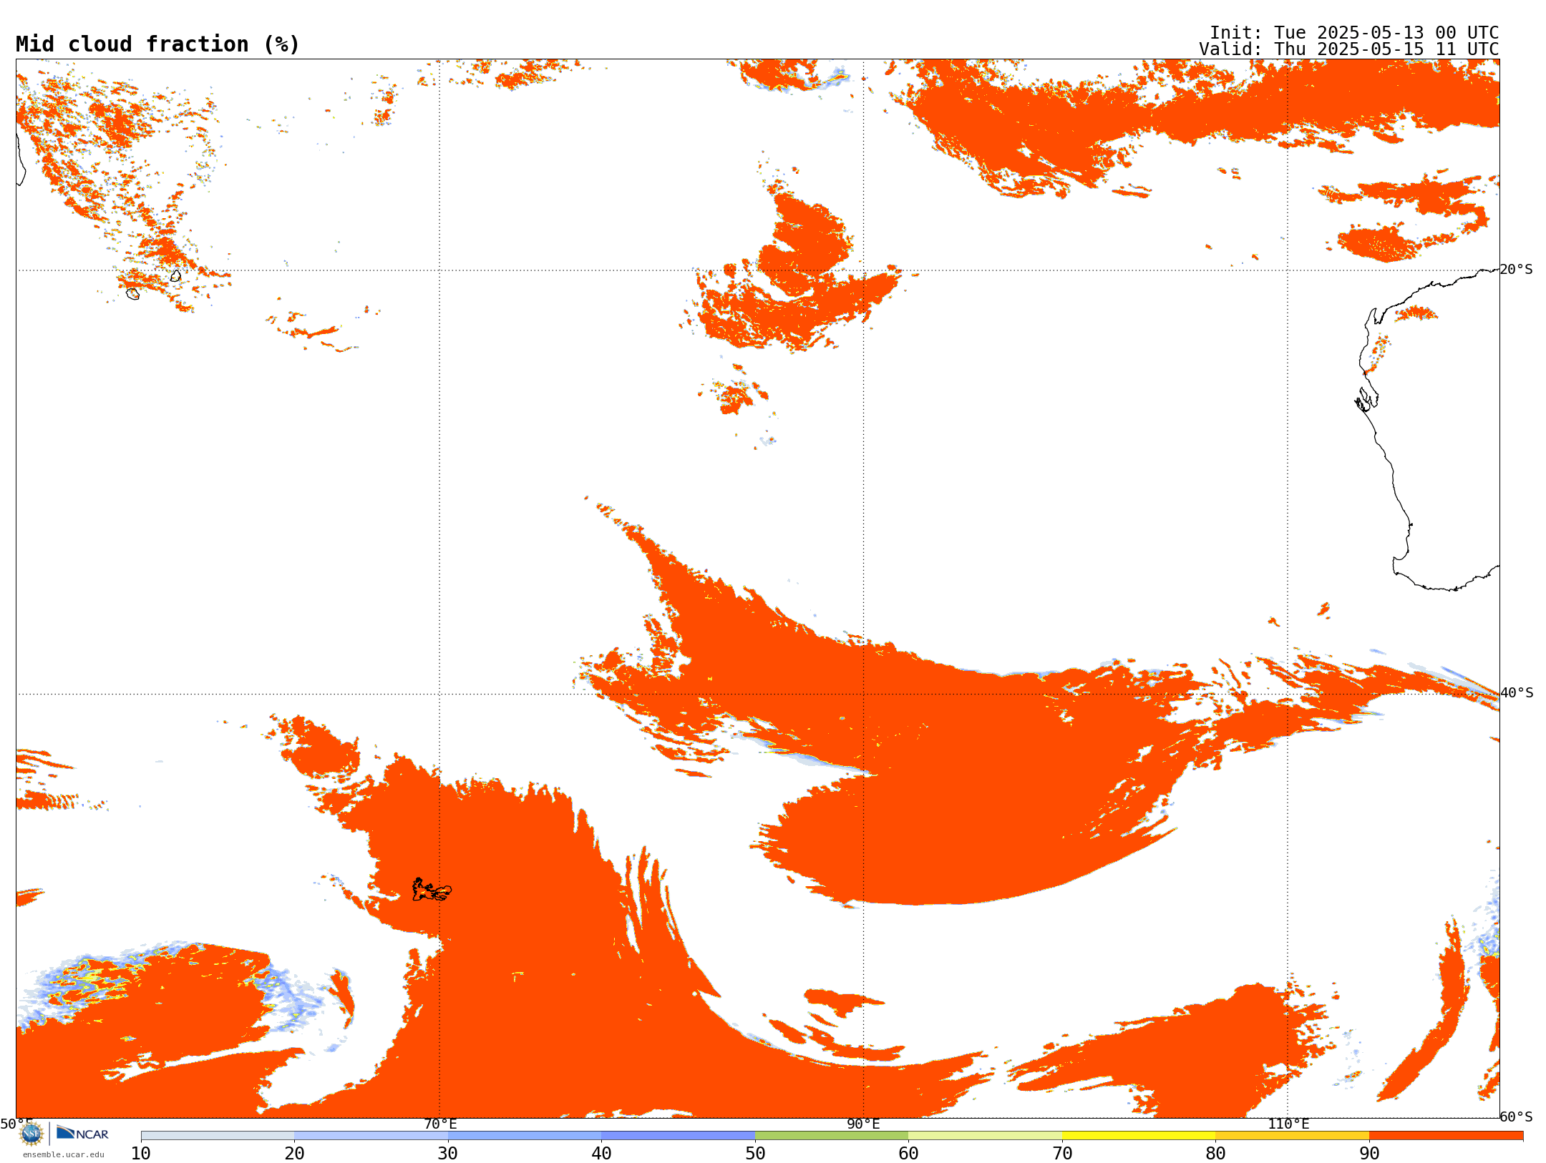1546x1163 pixels.
Task: Click the 50–60 green colorbar swatch
Action: coord(832,1136)
